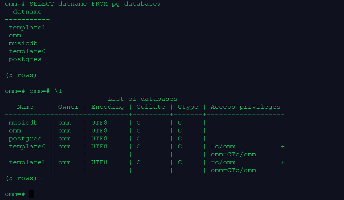This screenshot has width=344, height=200.
Task: Click the \l command text
Action: click(58, 91)
